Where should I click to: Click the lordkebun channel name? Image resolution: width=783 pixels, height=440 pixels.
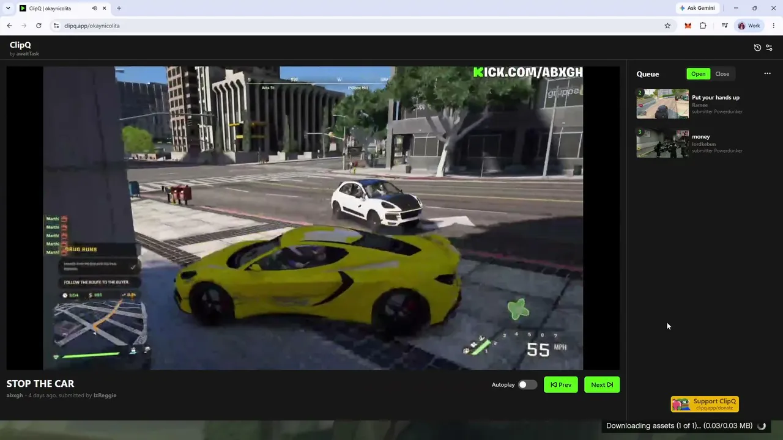pos(703,144)
